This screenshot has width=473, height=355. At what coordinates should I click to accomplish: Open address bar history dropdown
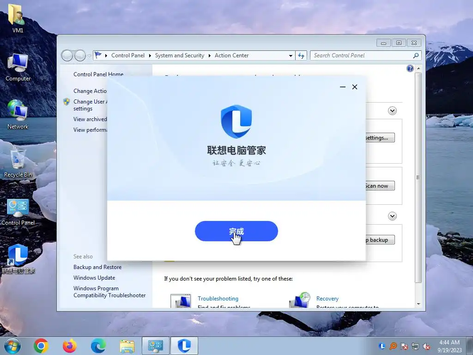(x=291, y=55)
